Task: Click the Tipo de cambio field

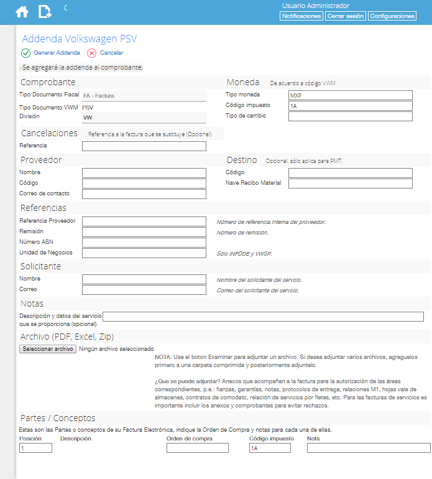Action: click(351, 116)
